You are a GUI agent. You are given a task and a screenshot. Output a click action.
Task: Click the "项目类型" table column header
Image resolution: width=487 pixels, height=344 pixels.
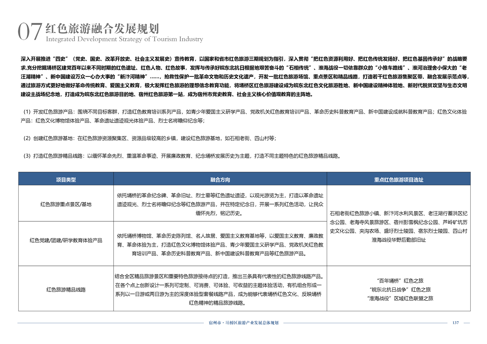pos(66,180)
